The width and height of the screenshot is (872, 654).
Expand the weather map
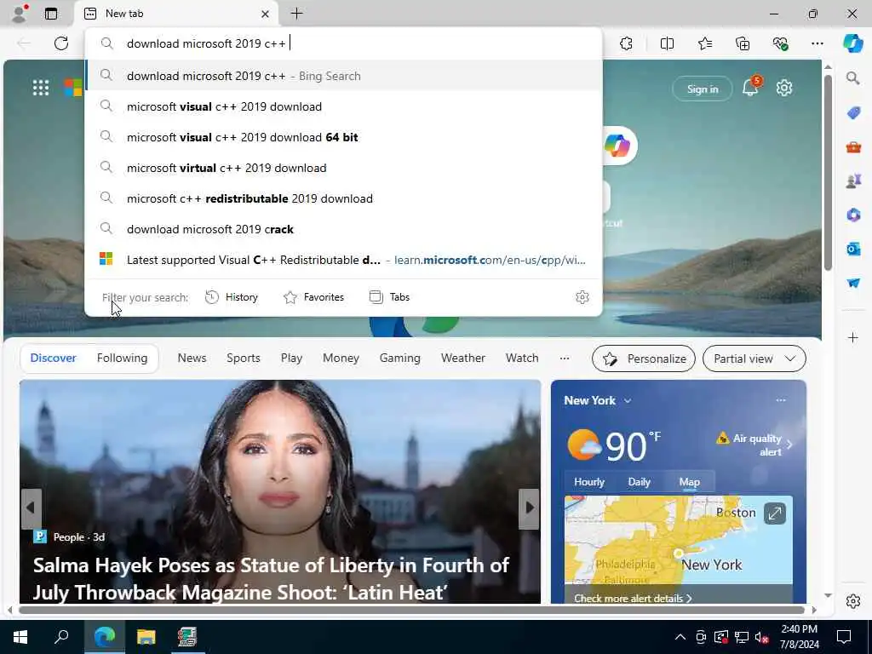coord(775,513)
